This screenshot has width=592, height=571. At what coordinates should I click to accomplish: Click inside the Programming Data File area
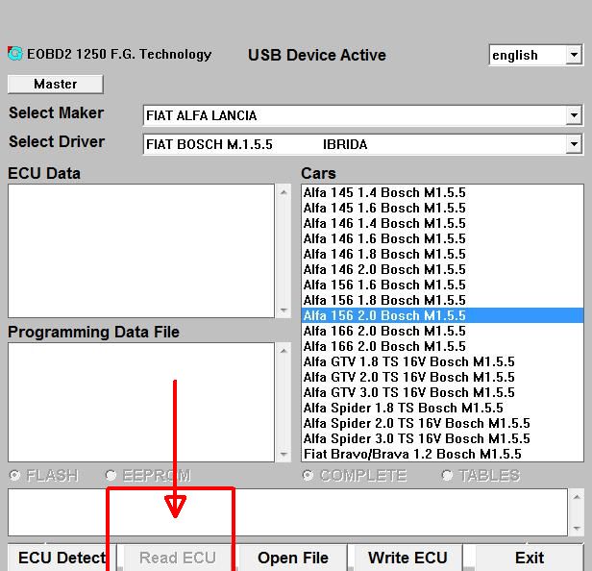point(141,402)
